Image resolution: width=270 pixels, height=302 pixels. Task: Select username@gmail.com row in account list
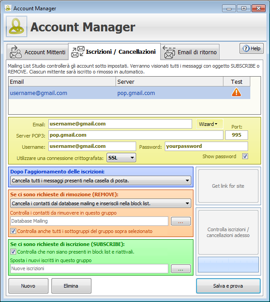pos(39,93)
